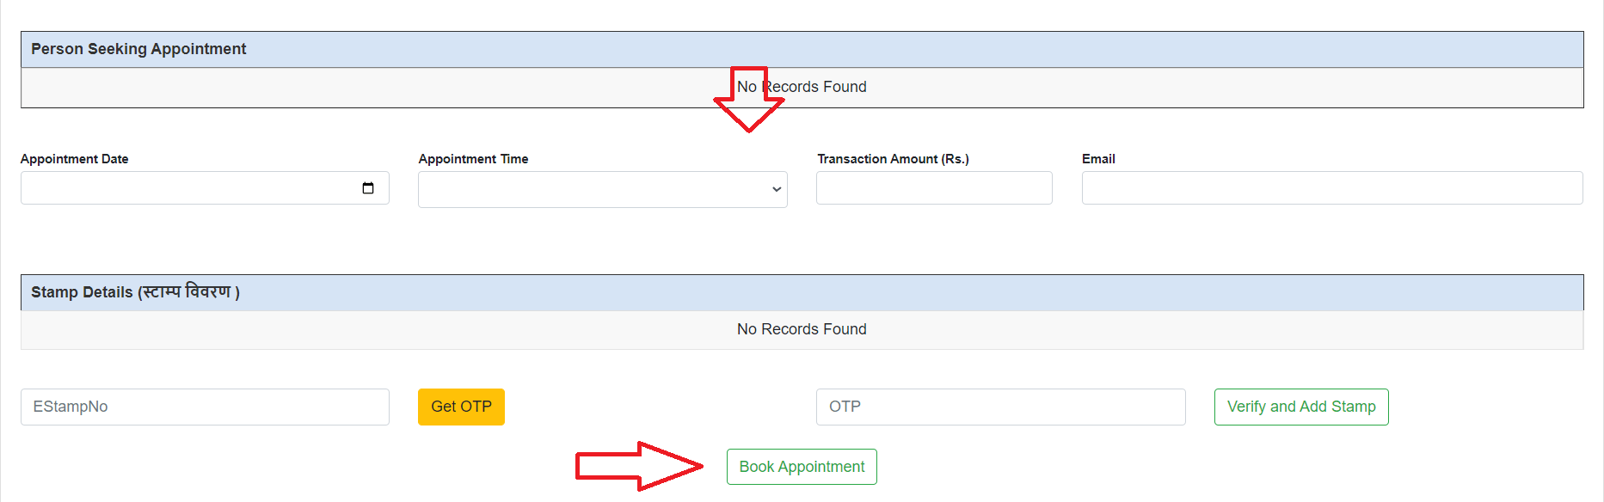Image resolution: width=1604 pixels, height=502 pixels.
Task: Select the EStampNo input field
Action: tap(205, 407)
